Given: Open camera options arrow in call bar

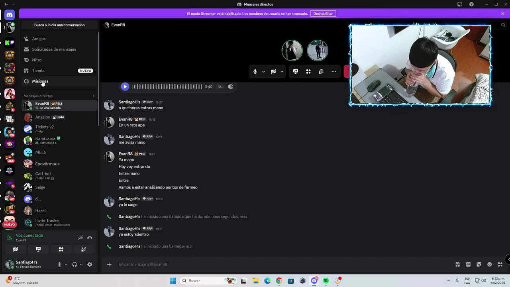Looking at the screenshot, I should (x=282, y=72).
